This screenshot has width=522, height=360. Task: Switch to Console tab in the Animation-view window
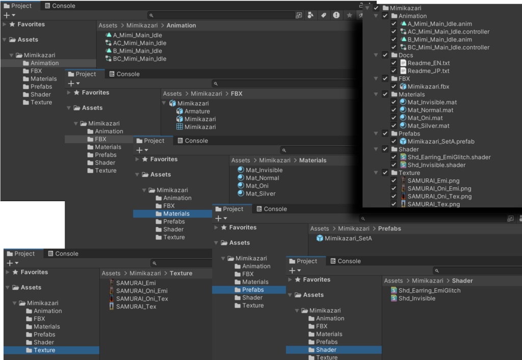60,6
